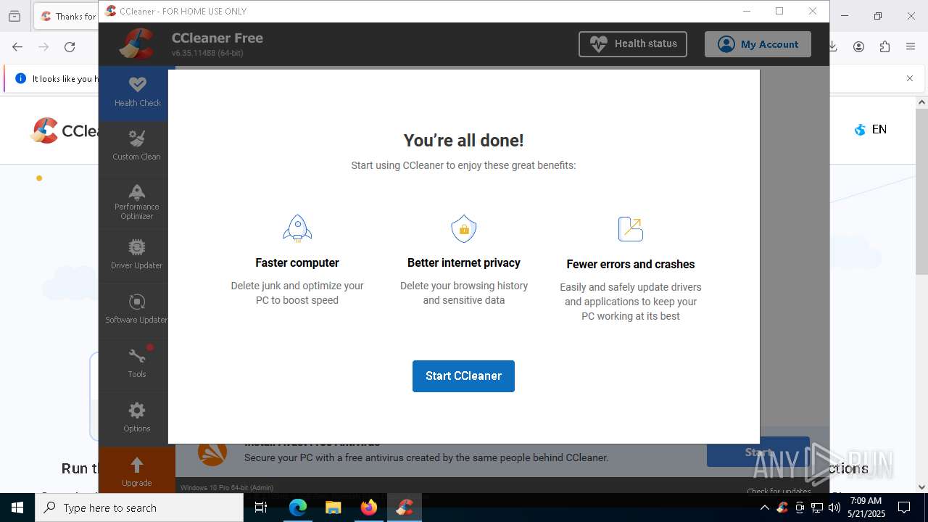Dismiss the browser notification bar
The width and height of the screenshot is (928, 522).
tap(910, 78)
